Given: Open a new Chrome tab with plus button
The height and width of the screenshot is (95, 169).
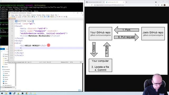Looking at the screenshot, I should point(126,2).
